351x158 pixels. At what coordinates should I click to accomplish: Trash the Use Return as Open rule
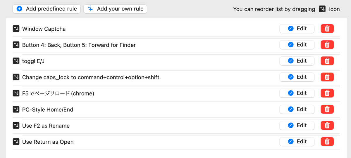pos(327,142)
